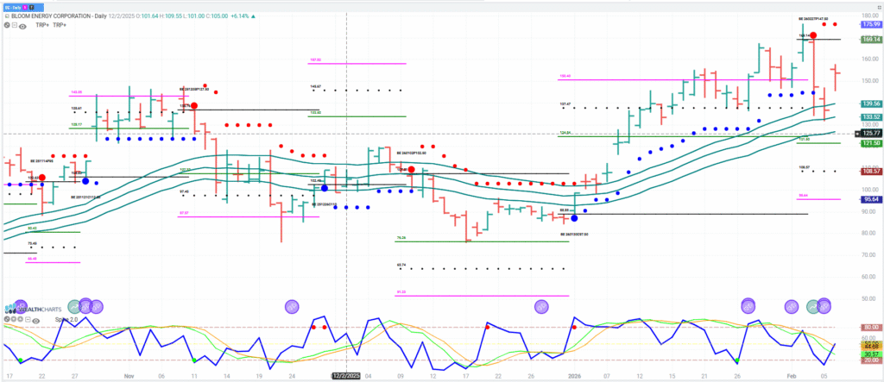Screen dimensions: 884x382
Task: Click the purple event icon near Nov 24
Action: [292, 306]
